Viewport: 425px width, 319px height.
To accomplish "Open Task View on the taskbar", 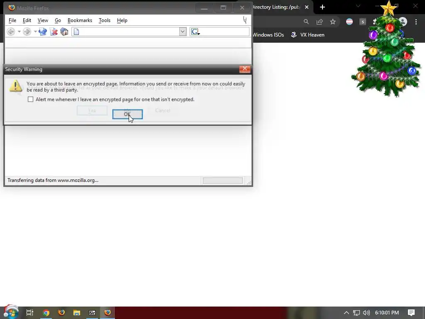I will pyautogui.click(x=30, y=313).
